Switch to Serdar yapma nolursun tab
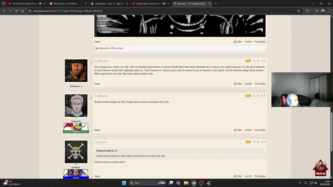The height and width of the screenshot is (187, 333). click(x=150, y=4)
